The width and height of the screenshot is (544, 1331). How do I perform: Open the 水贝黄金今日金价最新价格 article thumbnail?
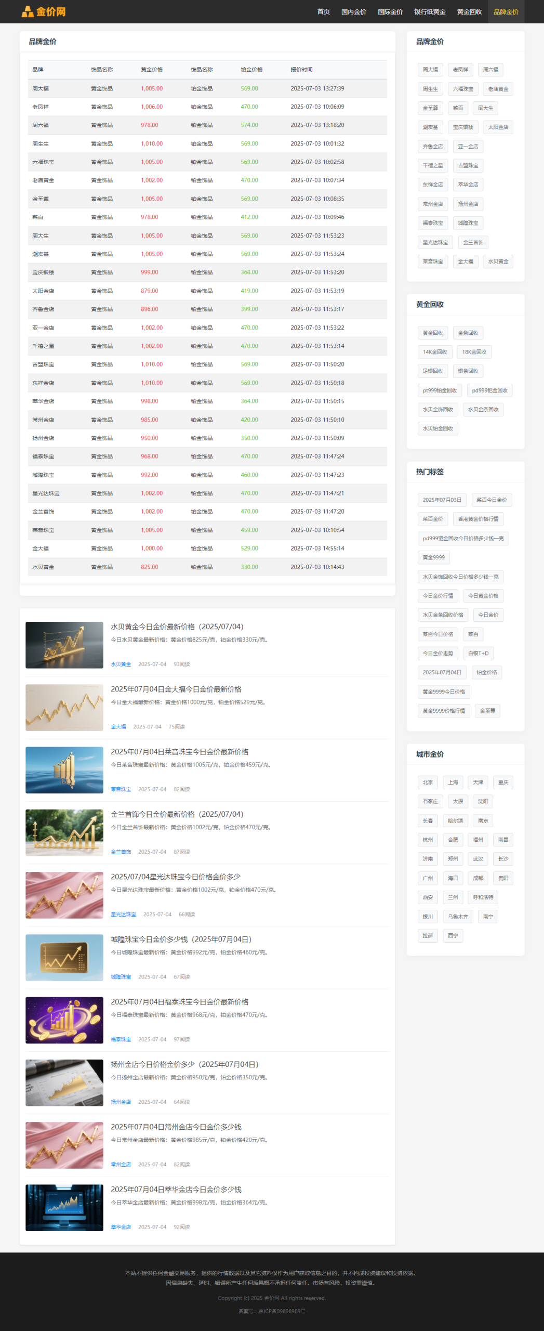(x=64, y=645)
